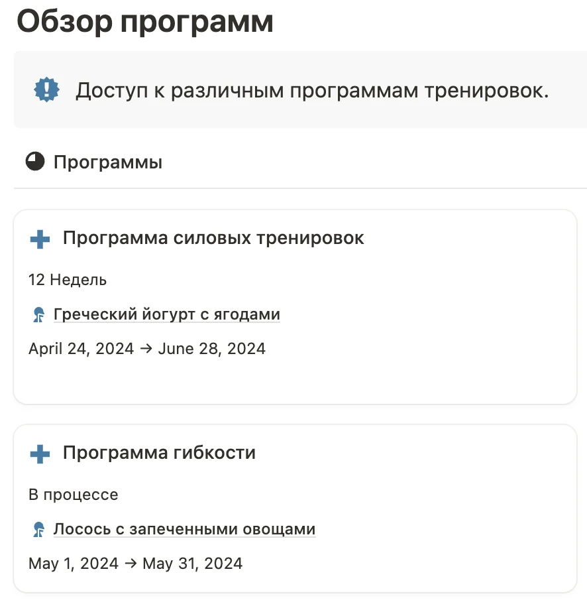Viewport: 587px width, 610px height.
Task: Click the May 1, 2024 start date
Action: (x=74, y=564)
